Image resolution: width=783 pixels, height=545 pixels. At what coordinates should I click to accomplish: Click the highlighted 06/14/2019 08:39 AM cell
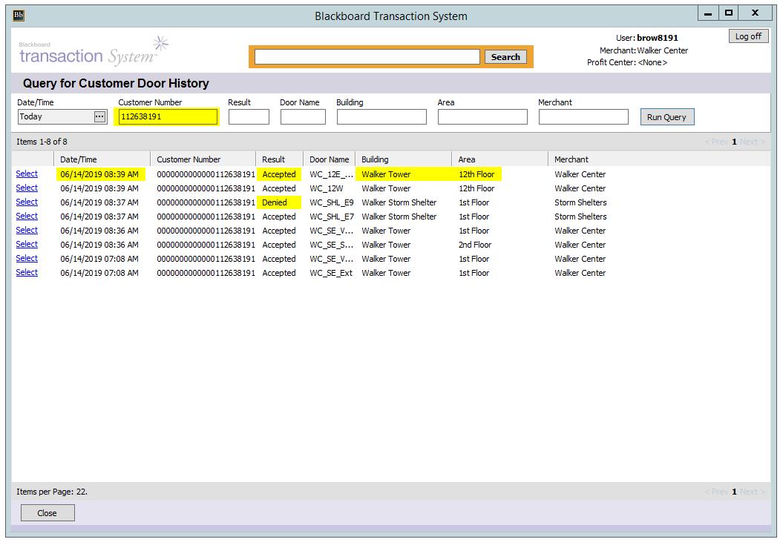(100, 174)
